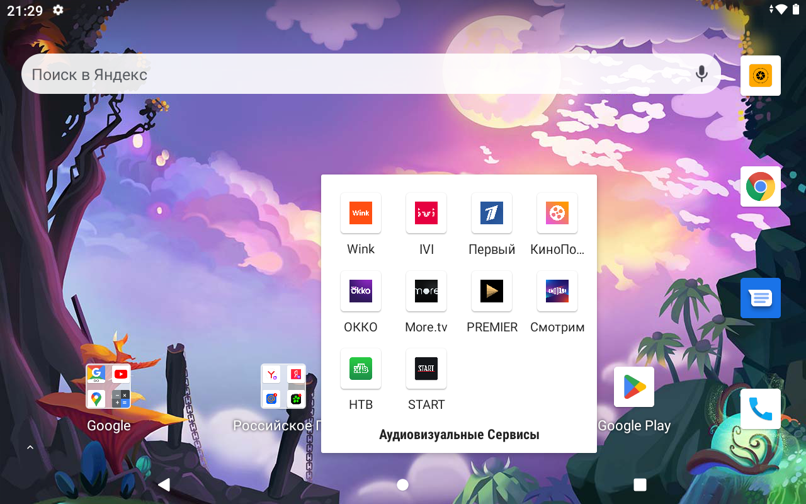Tap the Android home button

(x=403, y=484)
